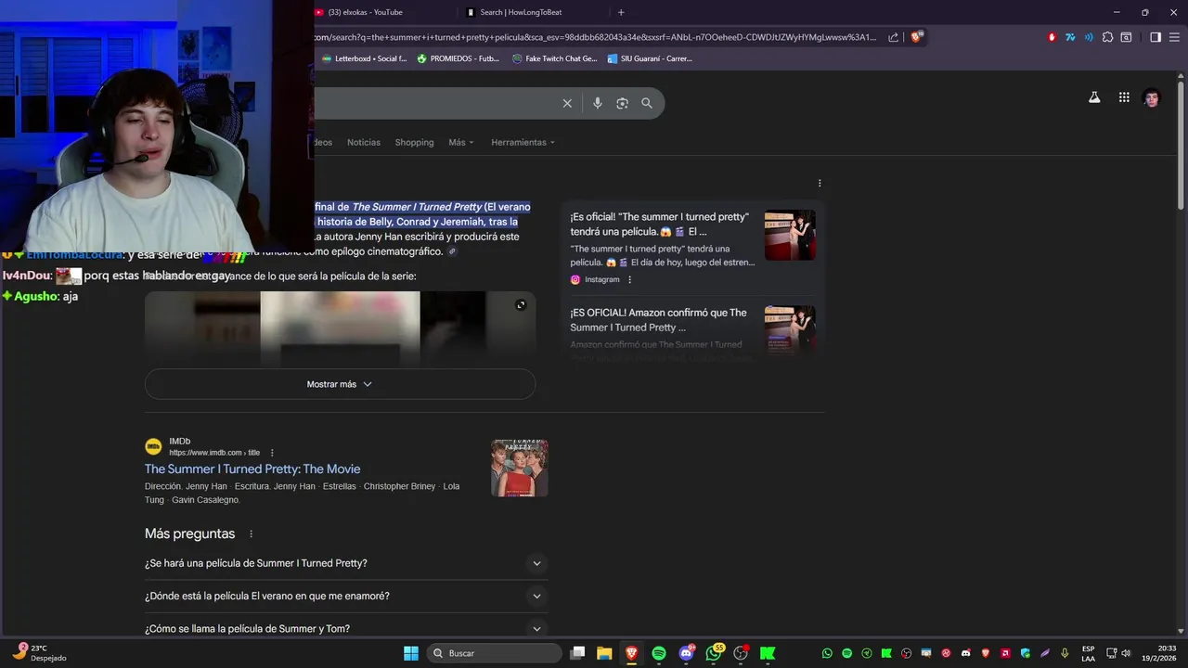Open the Más dropdown in search filters

(460, 142)
